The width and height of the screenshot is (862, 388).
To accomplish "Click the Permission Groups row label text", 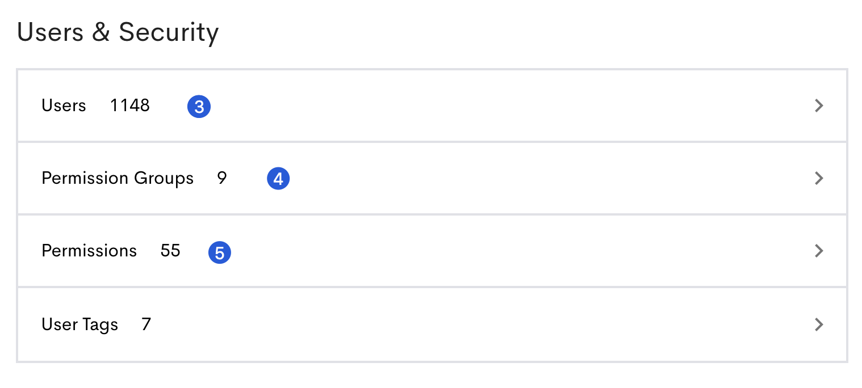I will pos(118,178).
